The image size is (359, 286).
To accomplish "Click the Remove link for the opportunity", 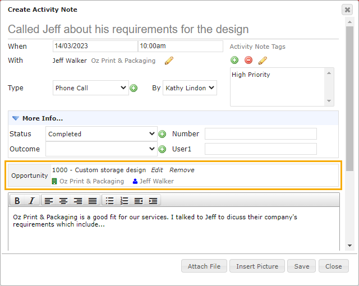I will click(182, 170).
